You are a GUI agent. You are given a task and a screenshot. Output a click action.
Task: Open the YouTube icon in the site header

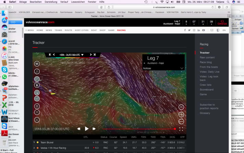point(204,30)
